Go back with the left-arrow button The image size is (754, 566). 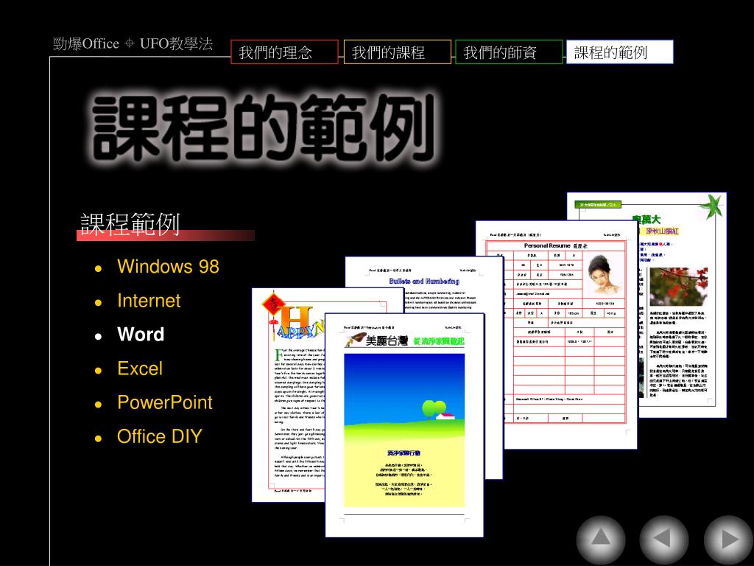click(x=664, y=539)
